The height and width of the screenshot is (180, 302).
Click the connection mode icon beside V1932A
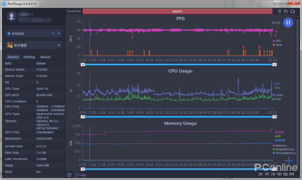[53, 34]
